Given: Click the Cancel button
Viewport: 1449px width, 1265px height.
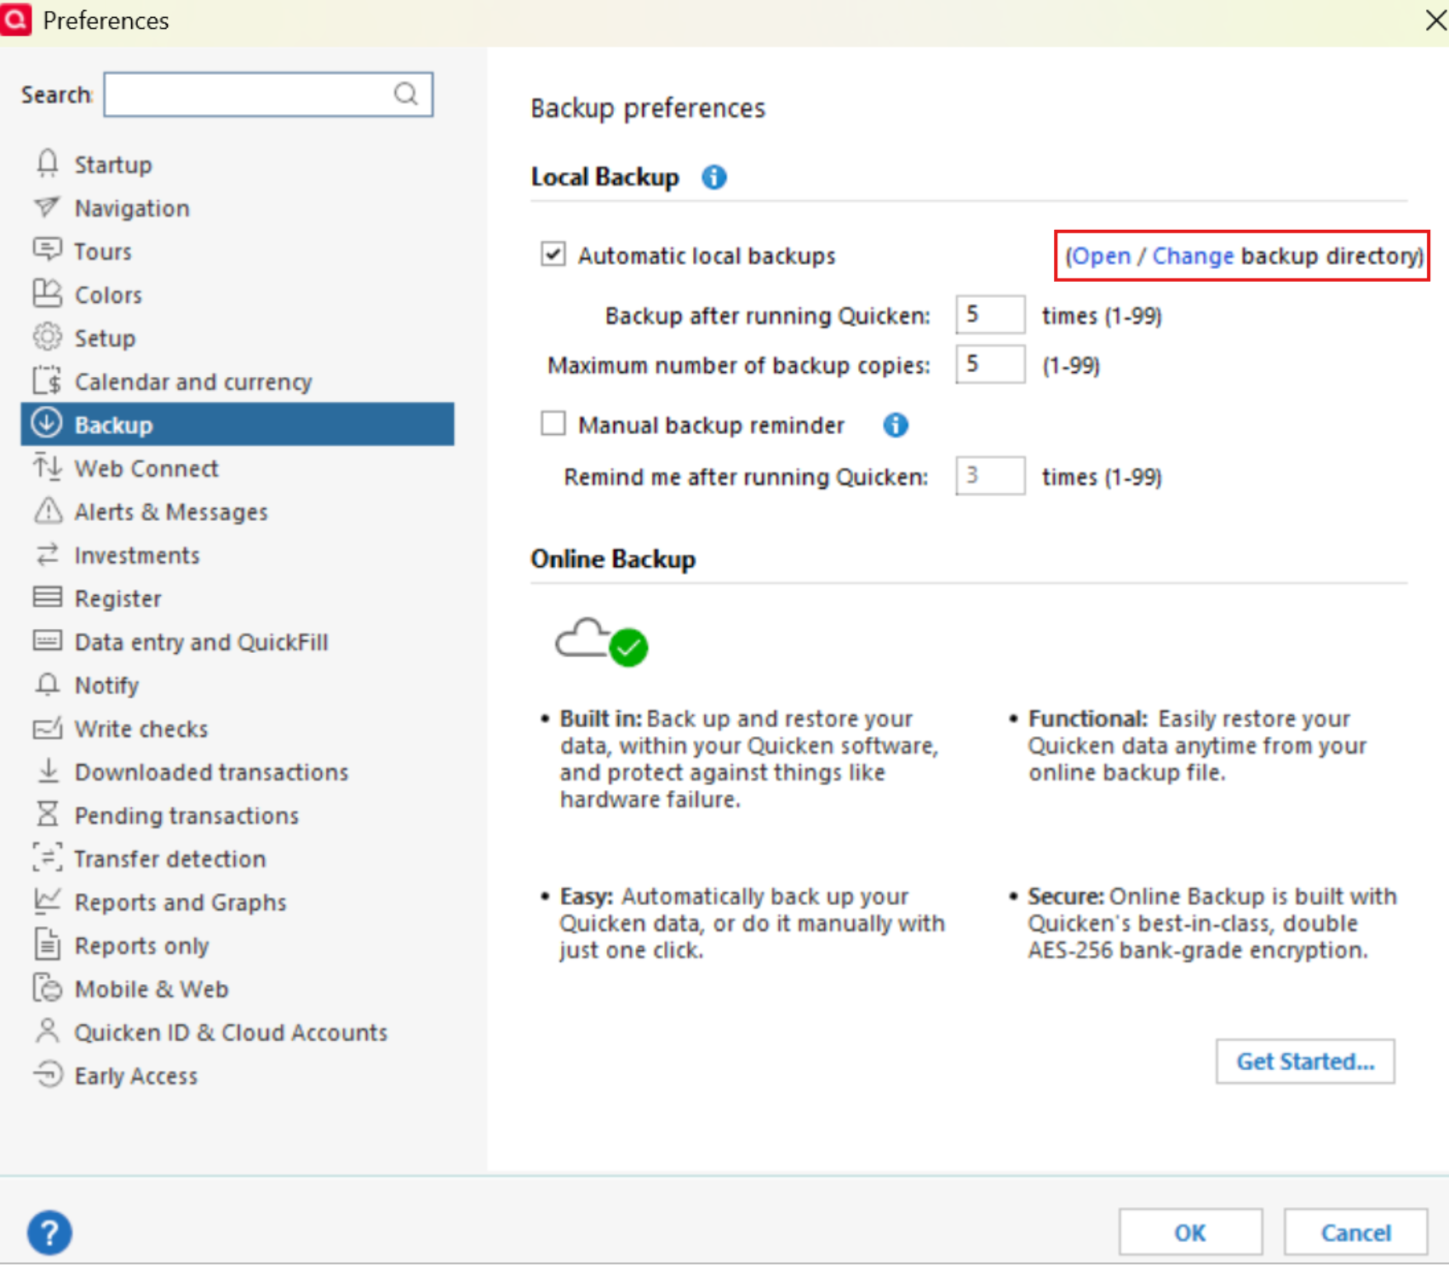Looking at the screenshot, I should tap(1355, 1232).
